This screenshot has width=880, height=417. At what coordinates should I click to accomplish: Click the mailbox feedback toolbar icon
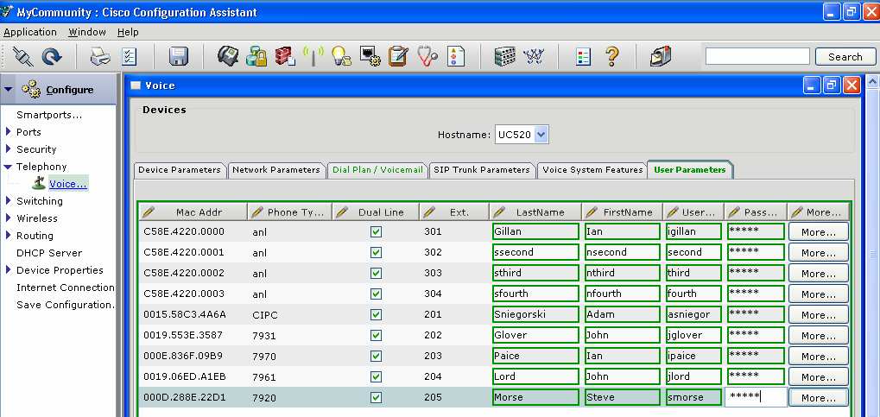click(x=661, y=56)
